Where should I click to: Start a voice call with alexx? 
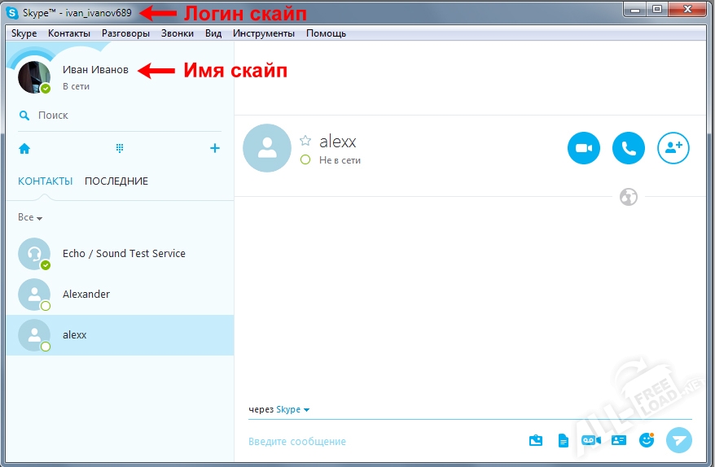click(x=628, y=148)
